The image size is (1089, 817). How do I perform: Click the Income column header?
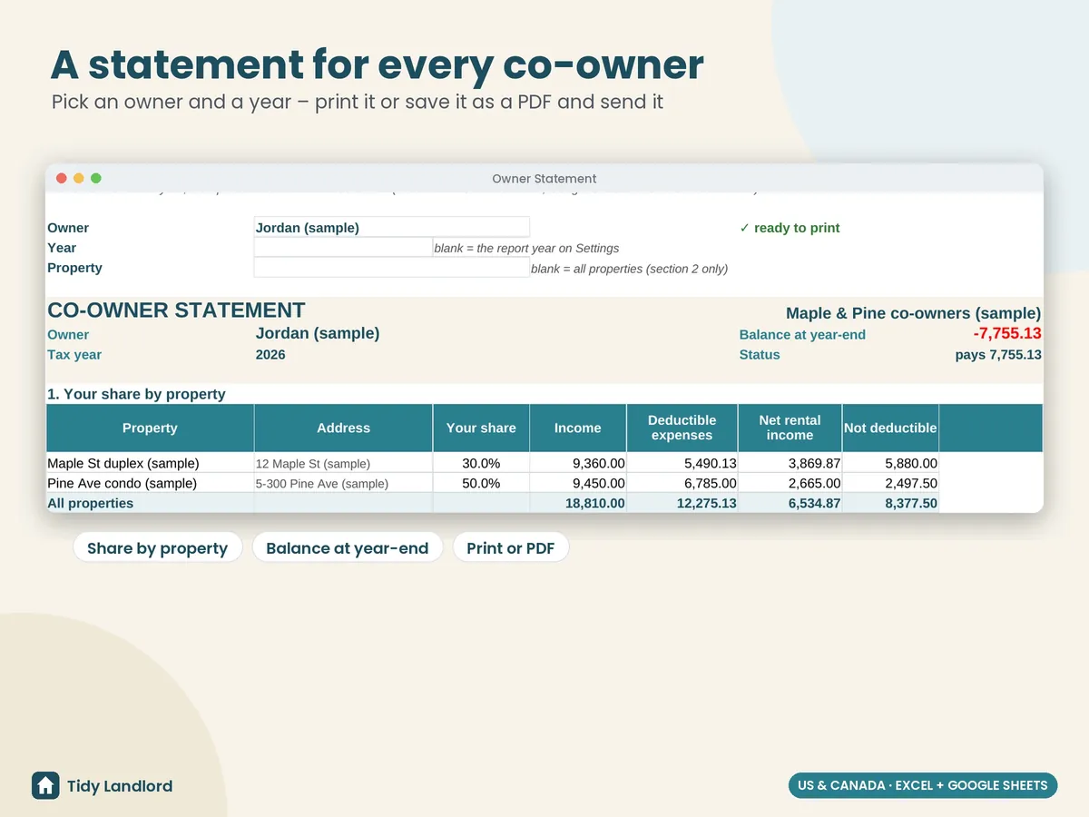(578, 428)
